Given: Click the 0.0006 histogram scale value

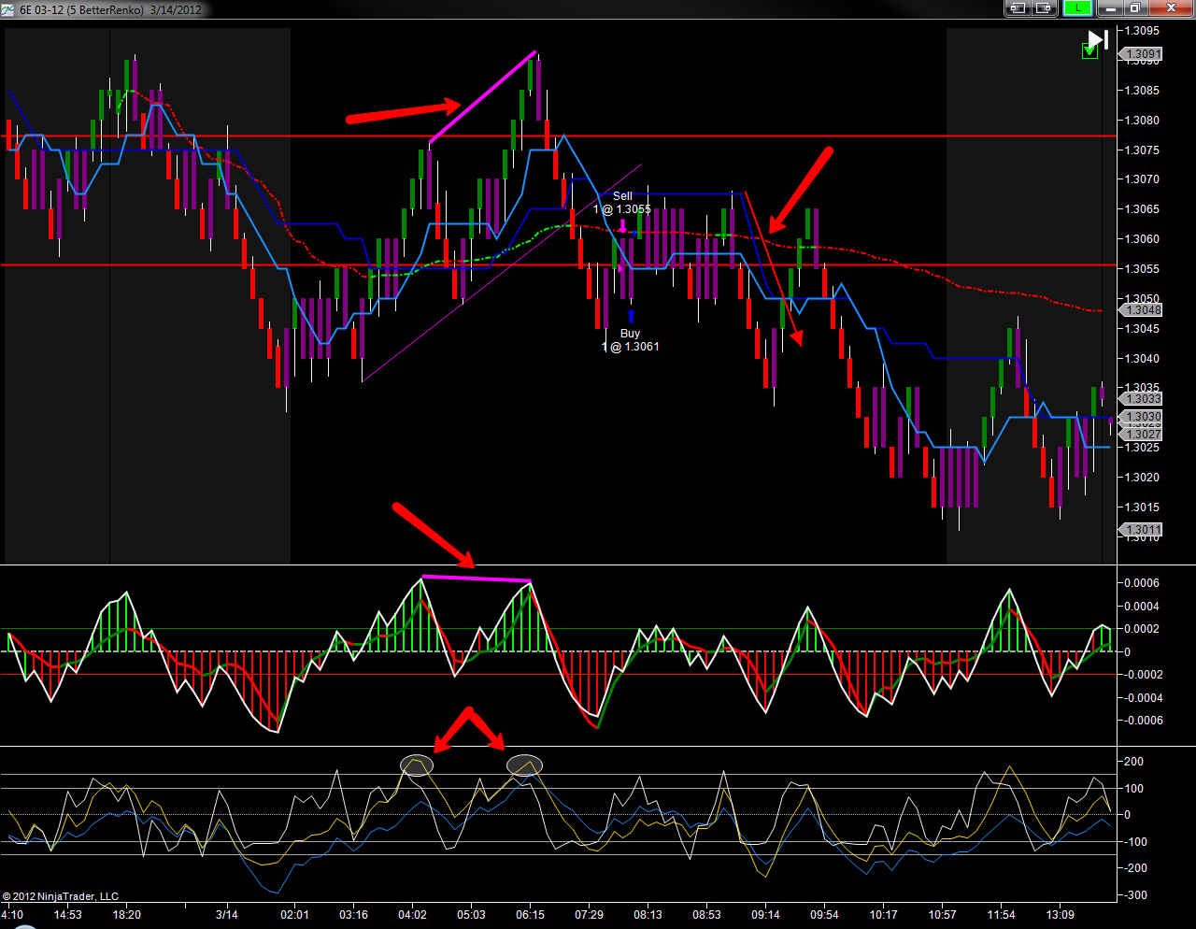Looking at the screenshot, I should click(x=1142, y=583).
